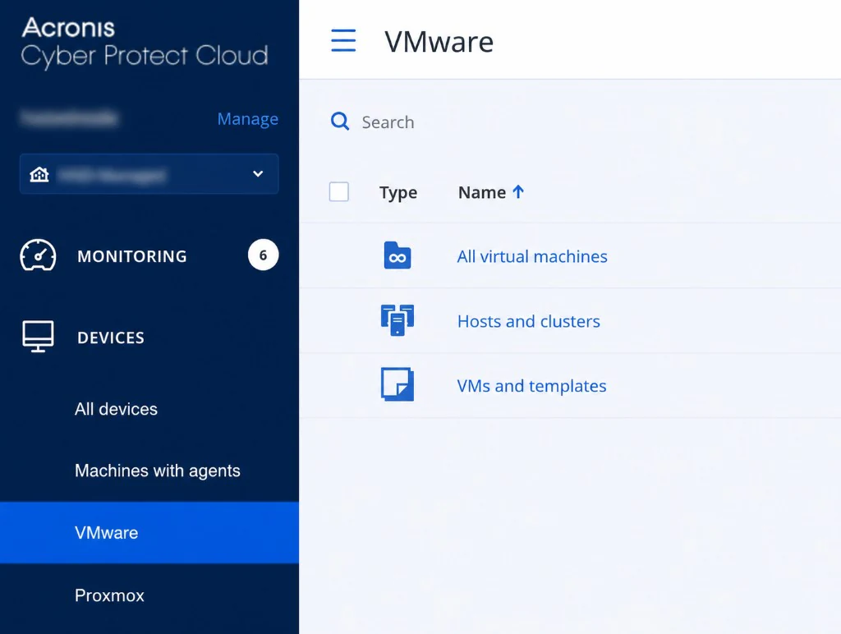Viewport: 841px width, 634px height.
Task: Click the VMware page title
Action: click(x=439, y=42)
